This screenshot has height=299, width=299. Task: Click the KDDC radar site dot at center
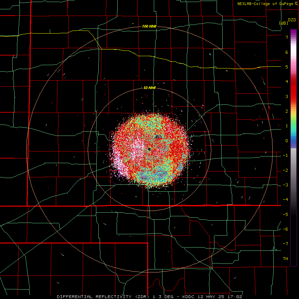(149, 149)
